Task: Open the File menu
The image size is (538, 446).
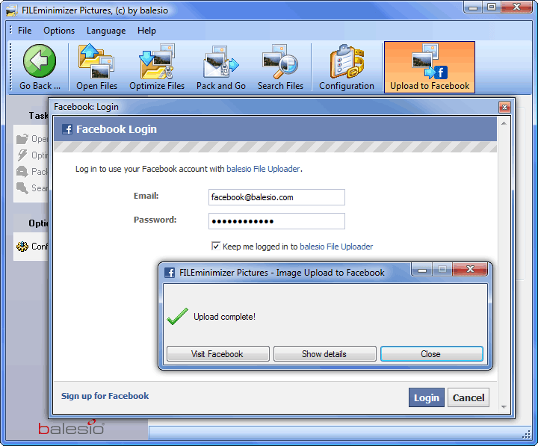Action: click(x=25, y=31)
